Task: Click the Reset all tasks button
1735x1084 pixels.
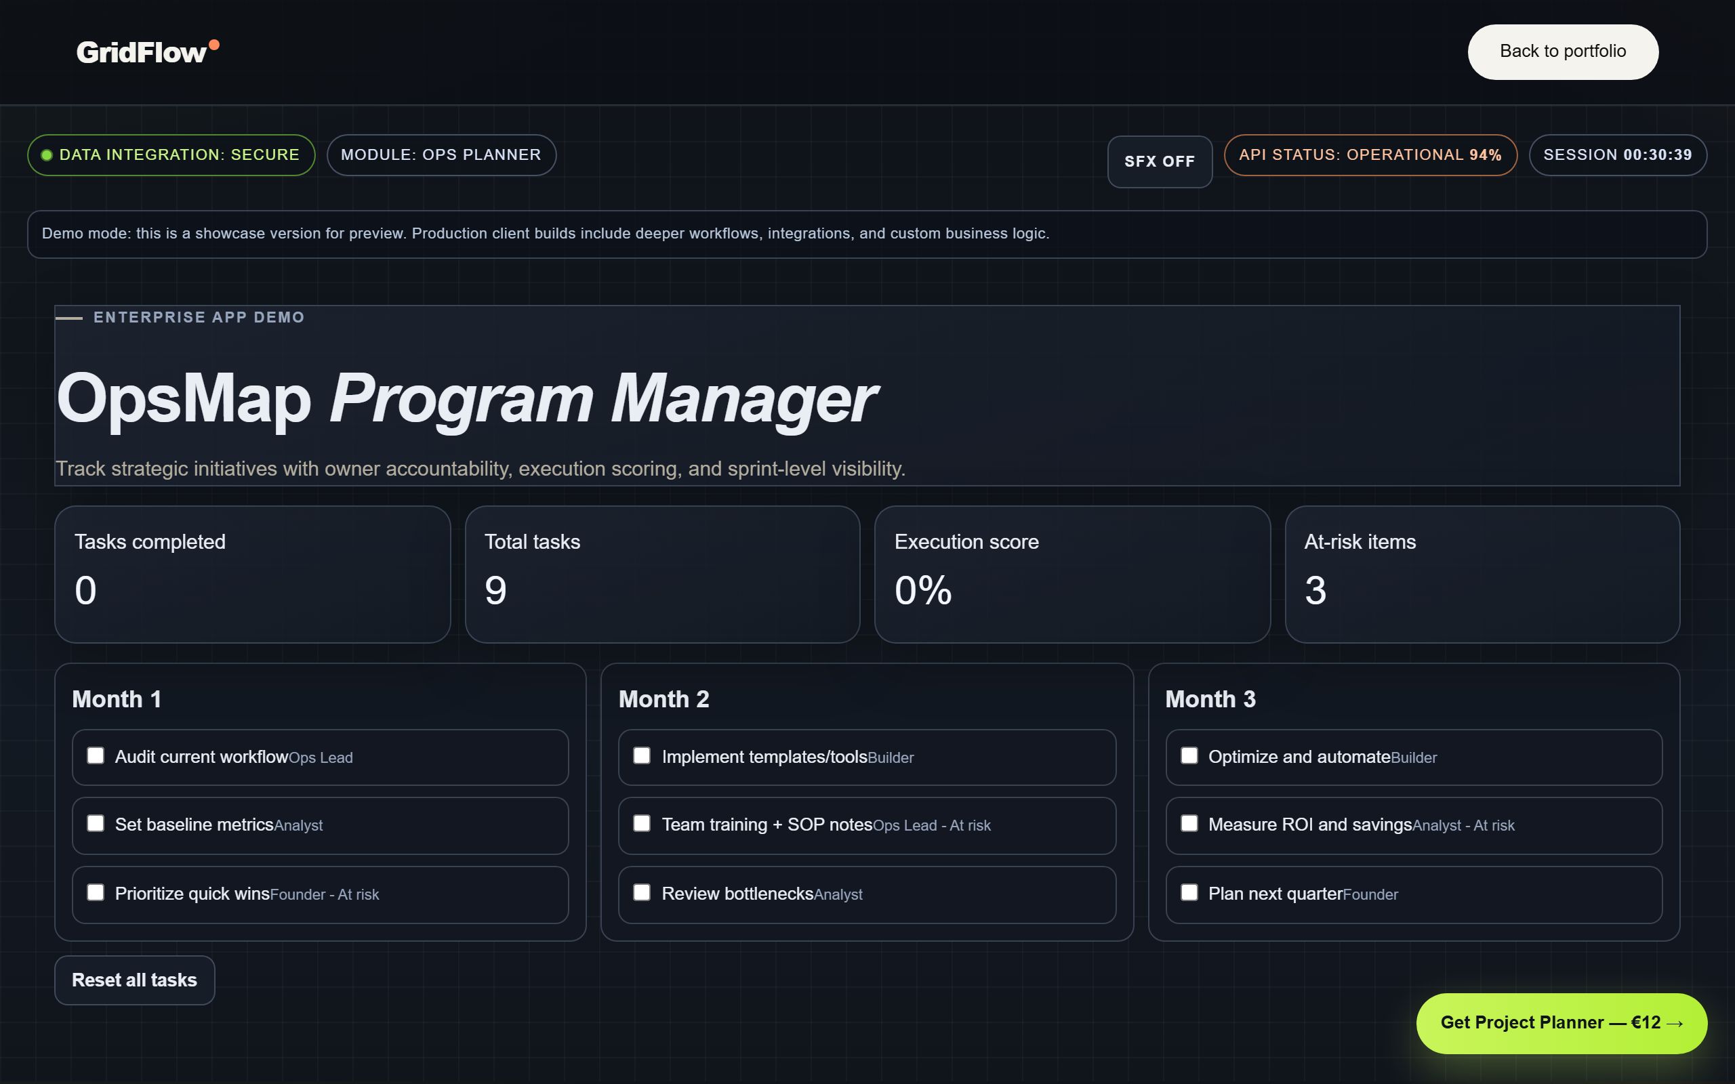Action: (135, 980)
